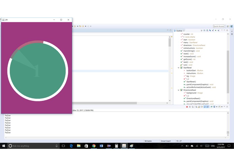
Task: Minimize the Console view
Action: 224,107
